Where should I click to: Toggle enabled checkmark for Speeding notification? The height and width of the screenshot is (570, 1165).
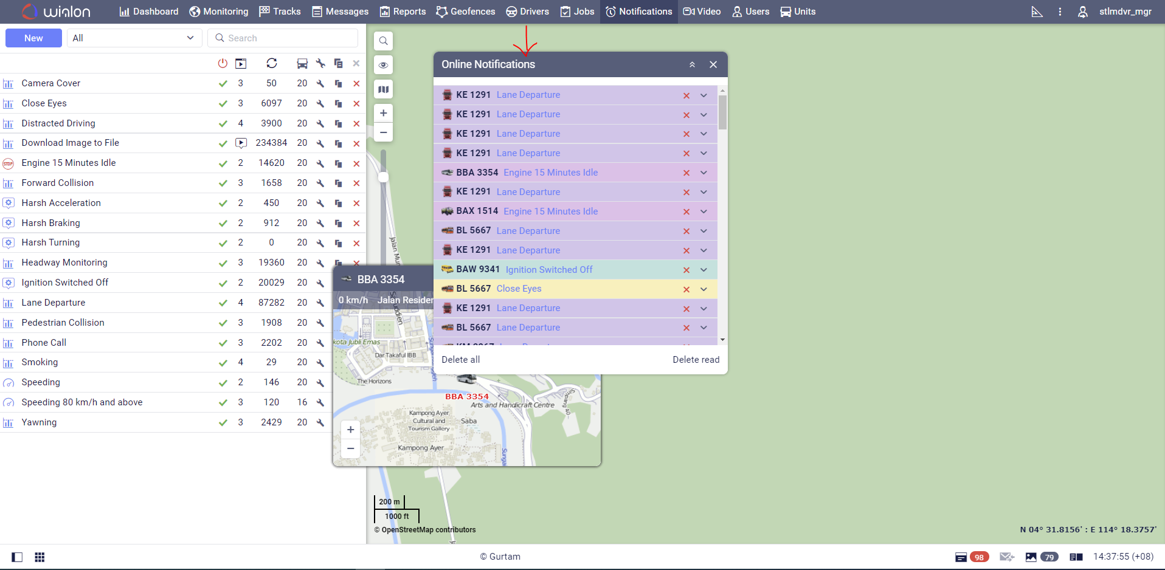click(x=223, y=383)
